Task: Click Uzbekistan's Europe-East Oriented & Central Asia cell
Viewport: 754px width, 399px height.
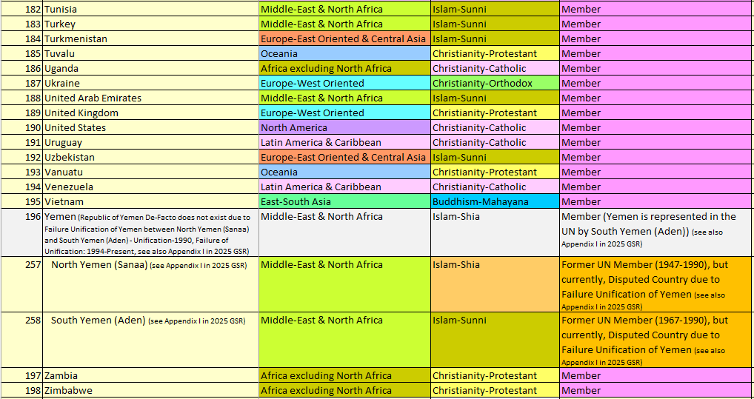Action: pos(345,157)
